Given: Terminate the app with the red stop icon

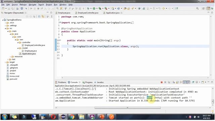Looking at the screenshot, I should click(162, 82).
